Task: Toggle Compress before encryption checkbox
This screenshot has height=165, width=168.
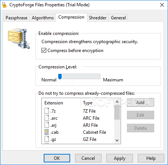Action: (44, 51)
